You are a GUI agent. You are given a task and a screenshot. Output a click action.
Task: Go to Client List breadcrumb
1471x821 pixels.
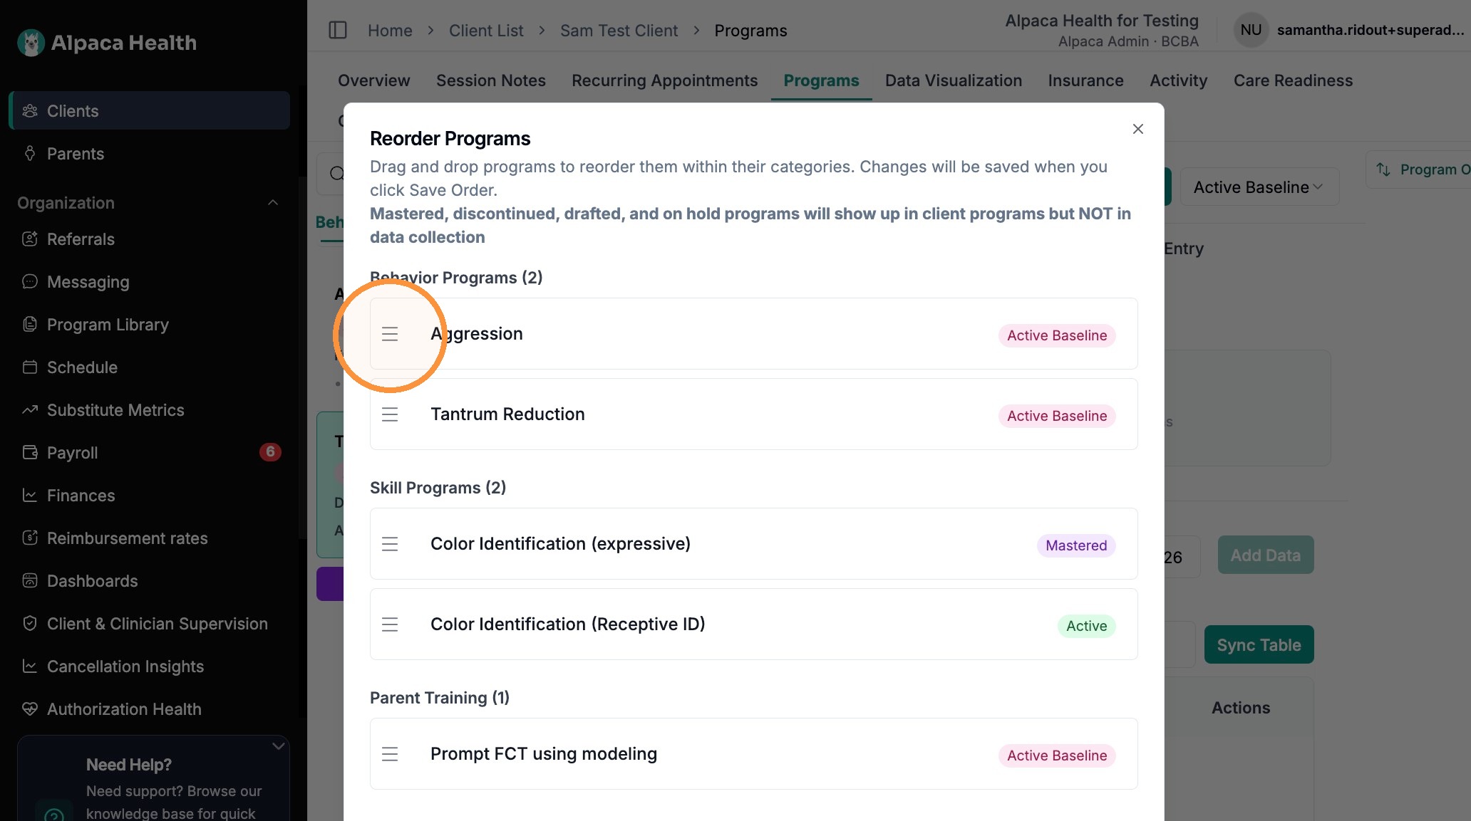point(486,31)
